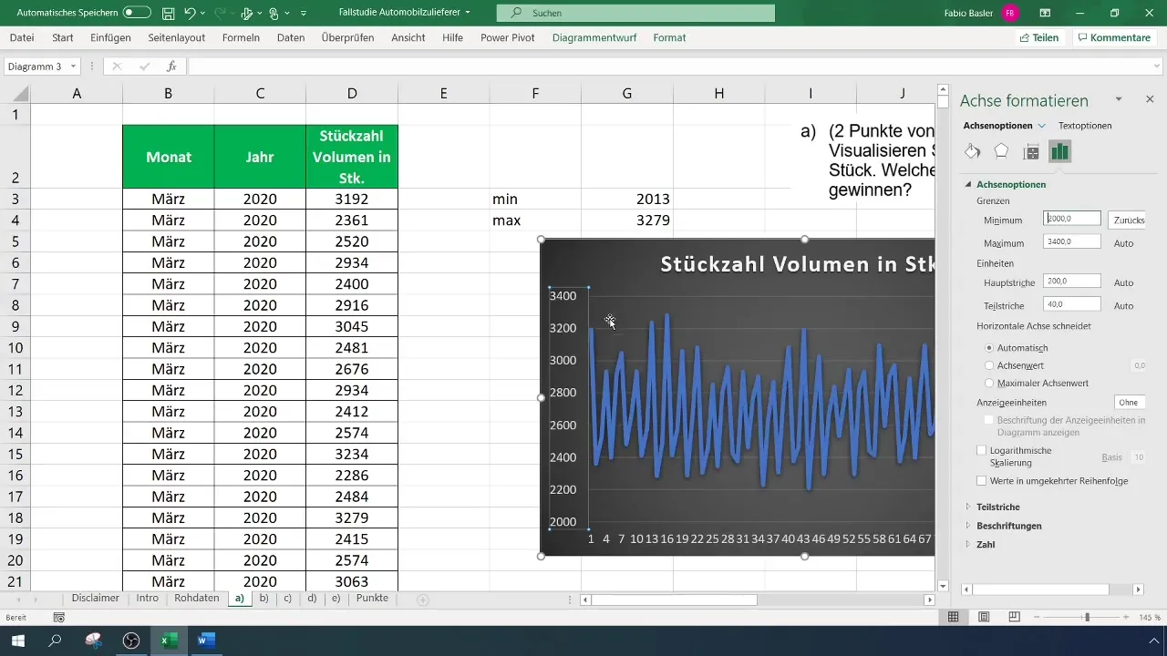Select the Automatisch radio button

pyautogui.click(x=990, y=348)
